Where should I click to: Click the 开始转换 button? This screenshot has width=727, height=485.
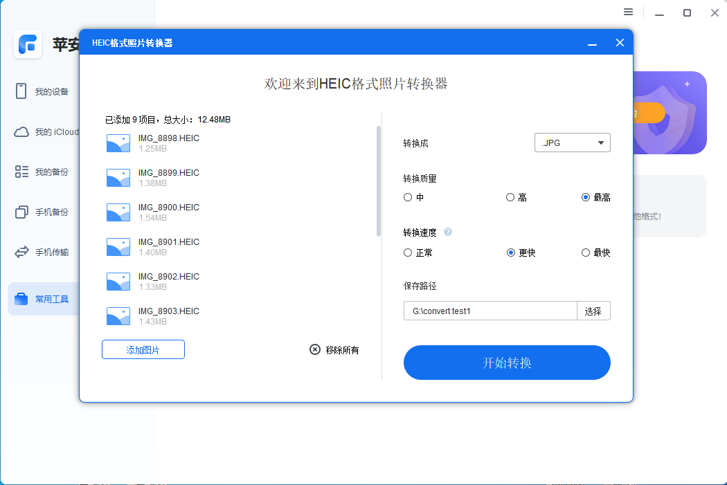click(x=507, y=363)
